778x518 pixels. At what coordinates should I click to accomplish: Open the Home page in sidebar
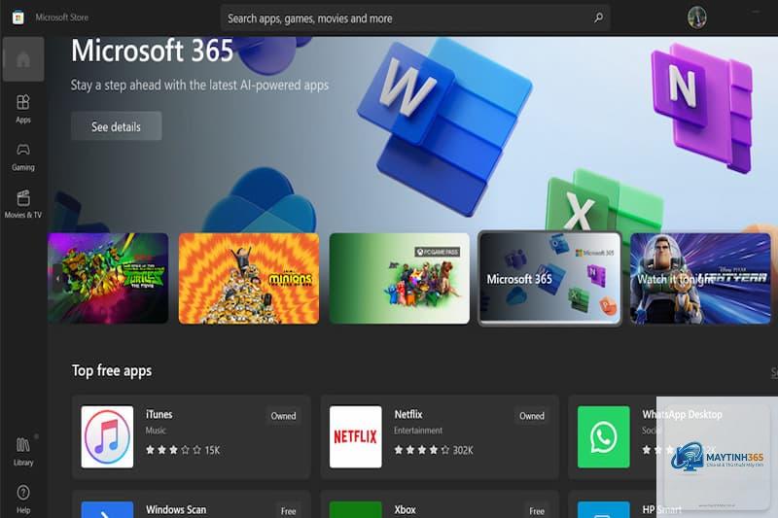(22, 59)
